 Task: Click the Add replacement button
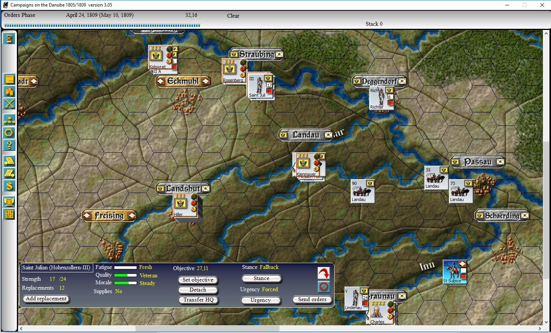pyautogui.click(x=46, y=299)
